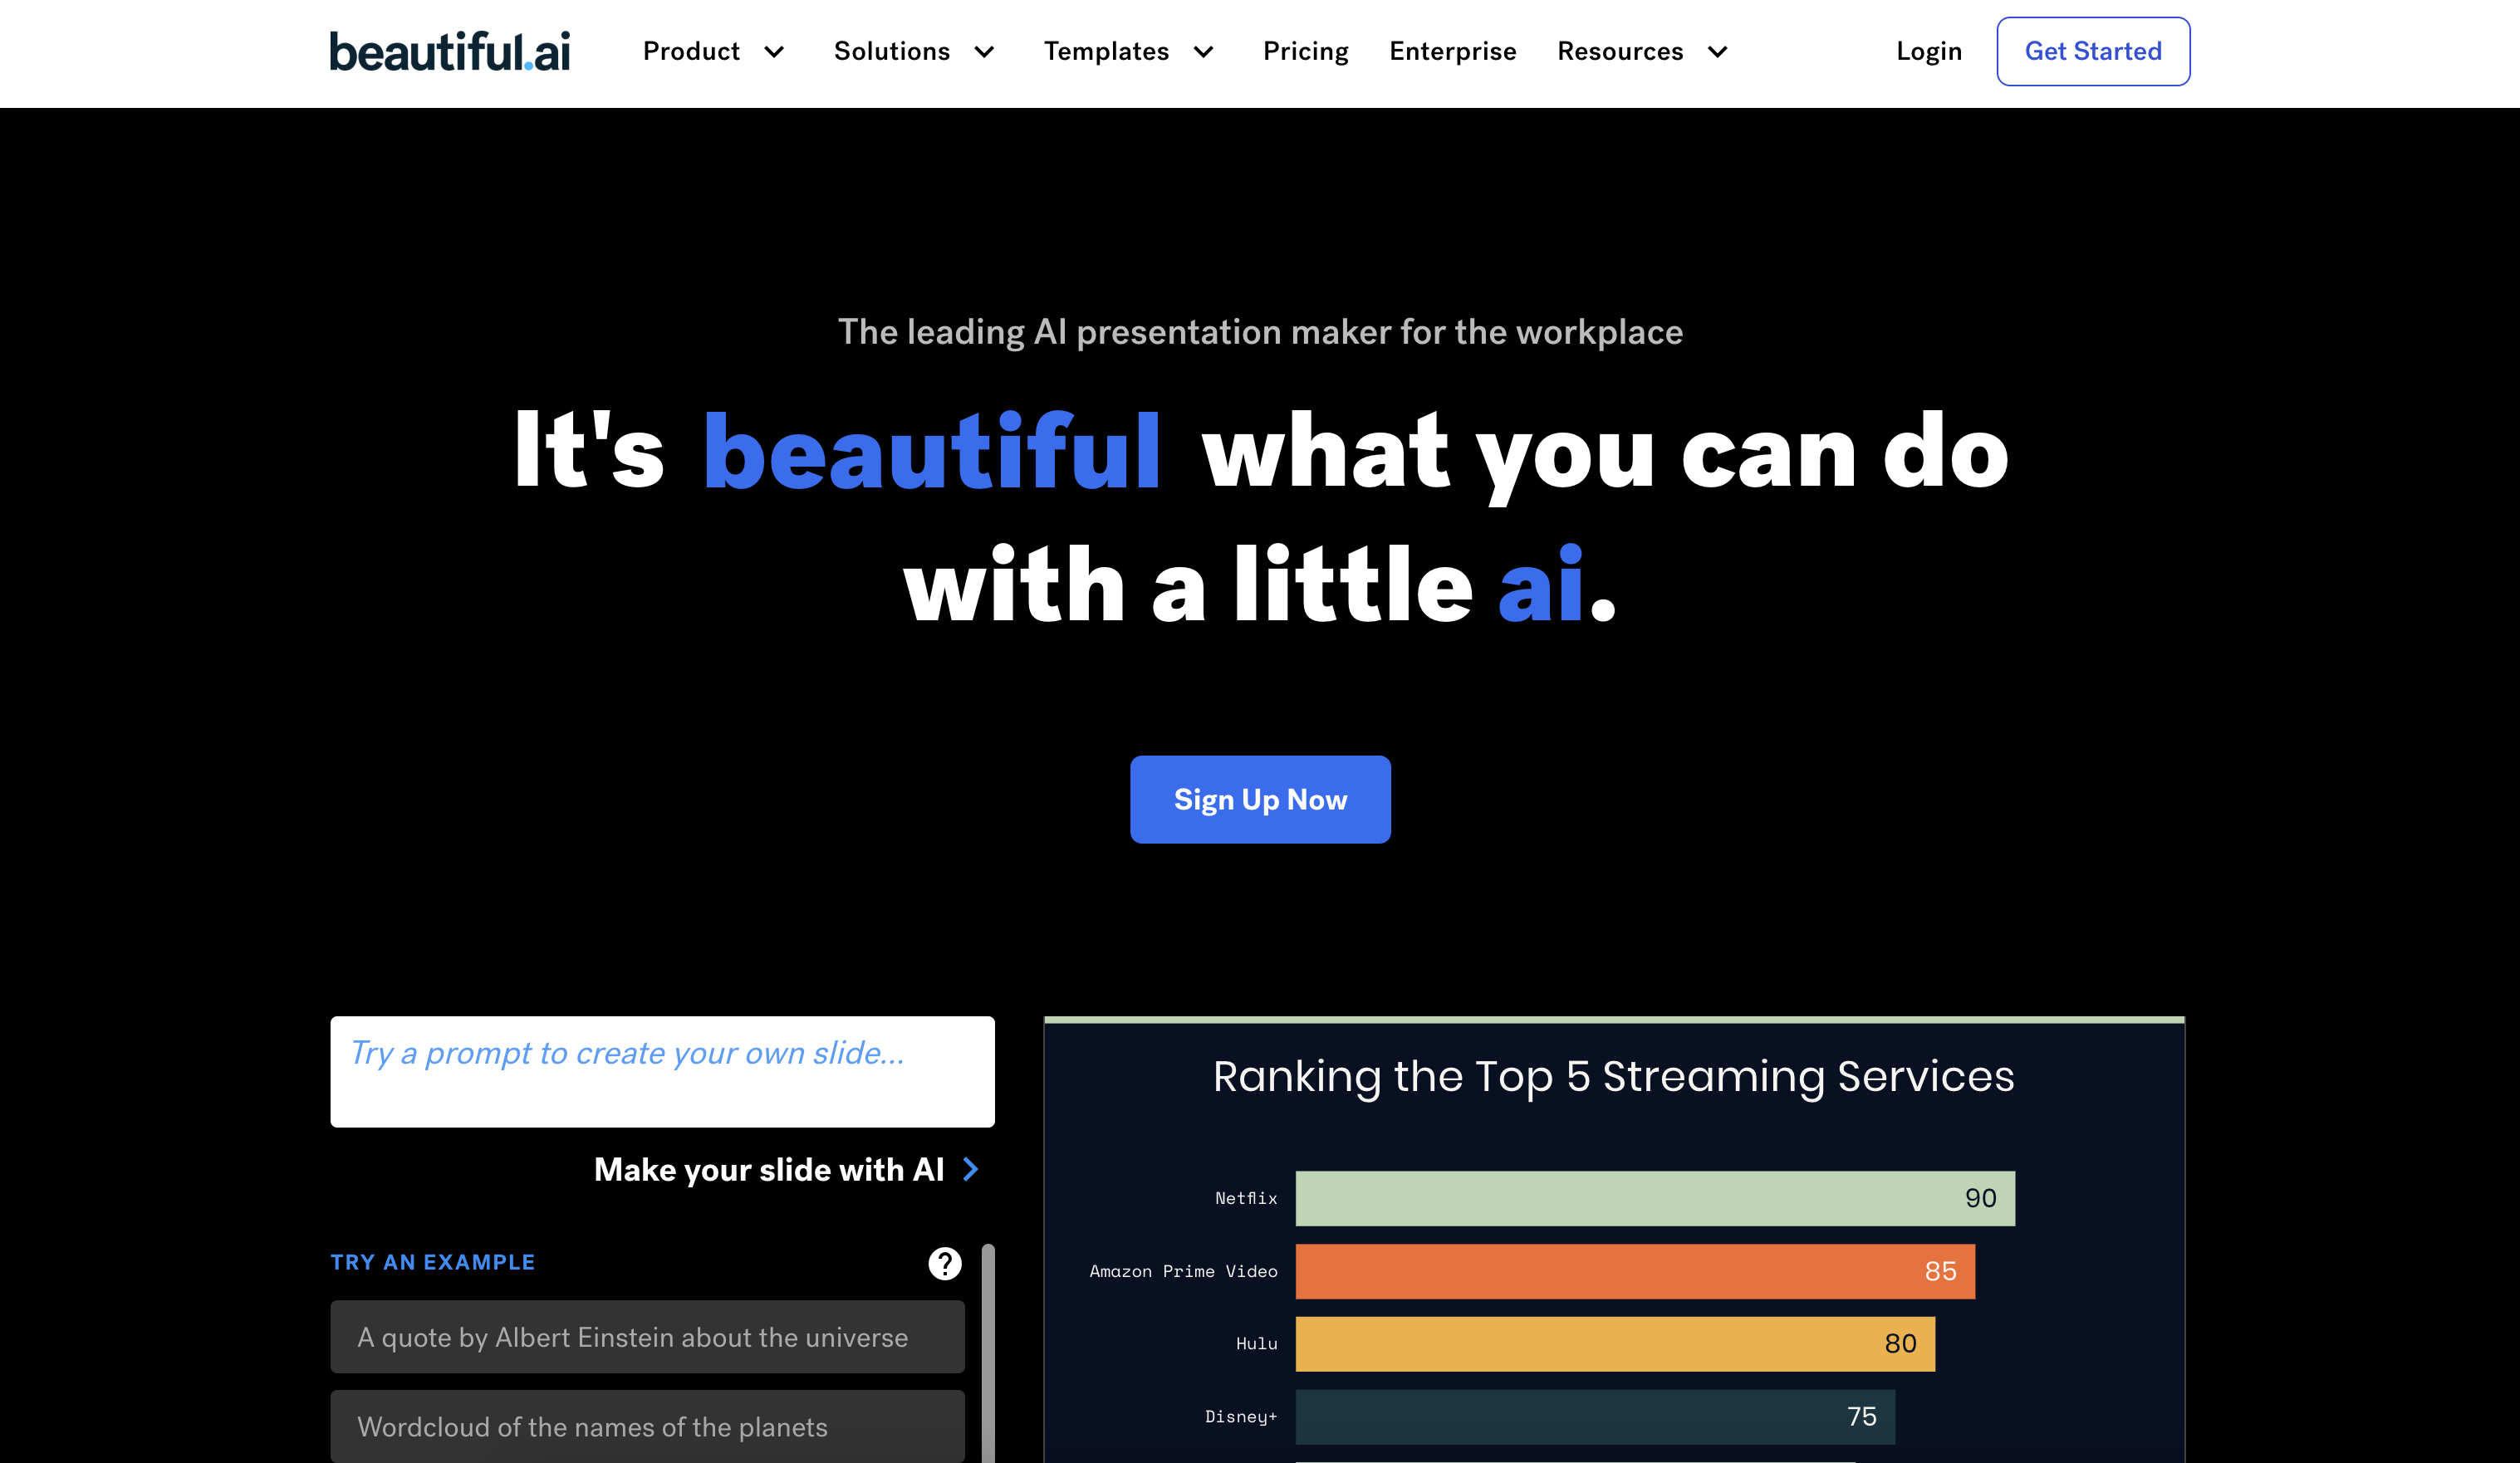Image resolution: width=2520 pixels, height=1463 pixels.
Task: Click the Make your slide with AI link
Action: (768, 1169)
